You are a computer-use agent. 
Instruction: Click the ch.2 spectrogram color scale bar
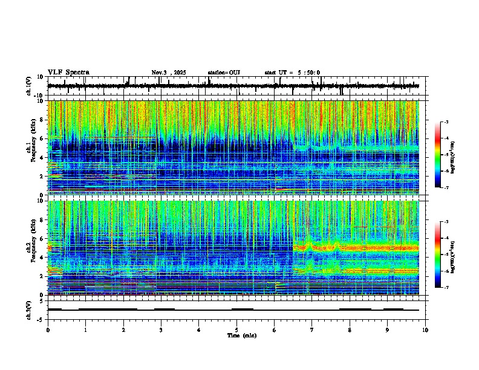[438, 255]
